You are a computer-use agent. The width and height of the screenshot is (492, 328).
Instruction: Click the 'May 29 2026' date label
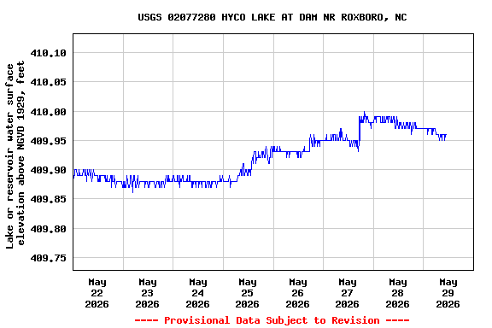[x=448, y=293]
